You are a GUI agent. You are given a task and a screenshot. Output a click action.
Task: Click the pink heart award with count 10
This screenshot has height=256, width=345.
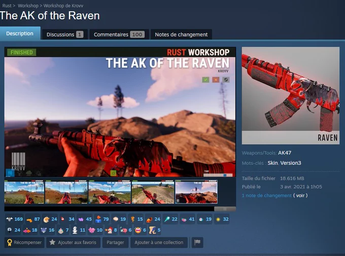pos(95,230)
